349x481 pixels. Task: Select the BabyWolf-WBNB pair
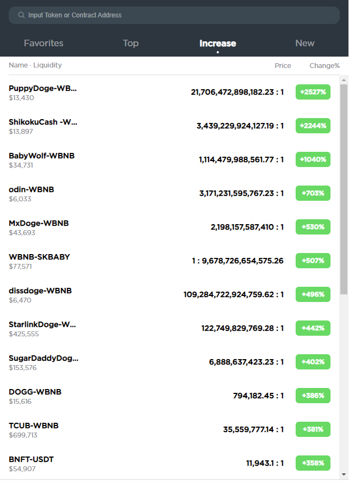[170, 159]
